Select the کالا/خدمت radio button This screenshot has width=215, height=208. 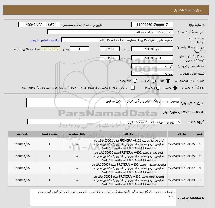pos(135,81)
